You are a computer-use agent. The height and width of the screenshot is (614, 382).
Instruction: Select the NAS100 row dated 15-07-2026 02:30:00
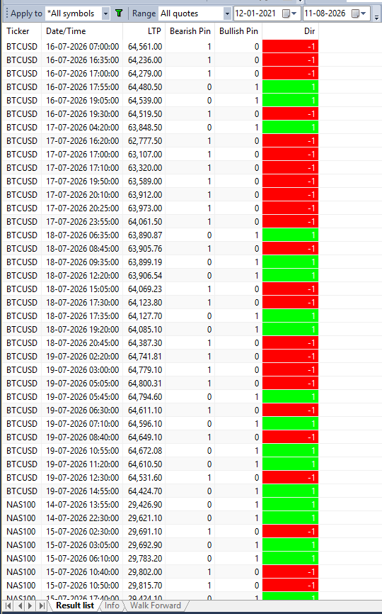tap(160, 531)
